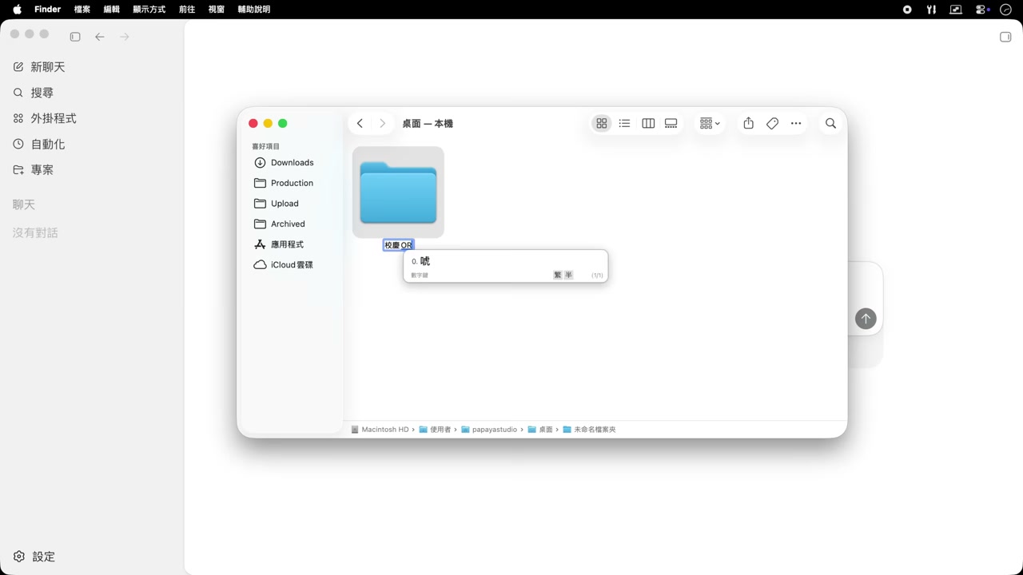The width and height of the screenshot is (1023, 575).
Task: Toggle the right panel icon
Action: (1005, 37)
